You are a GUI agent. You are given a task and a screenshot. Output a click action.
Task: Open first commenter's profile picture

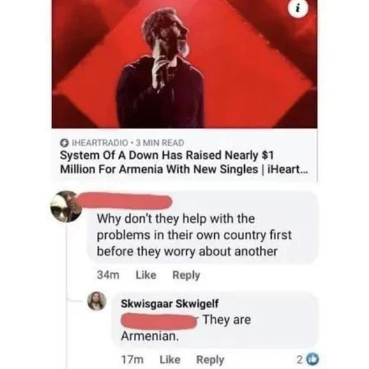[x=66, y=207]
